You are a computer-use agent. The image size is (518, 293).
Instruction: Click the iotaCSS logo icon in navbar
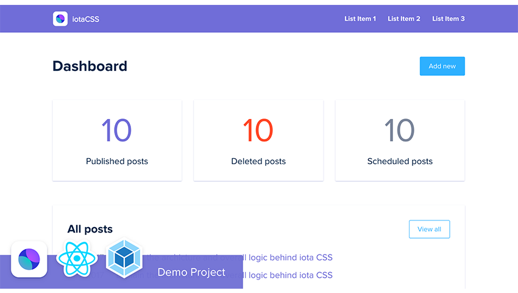(60, 19)
